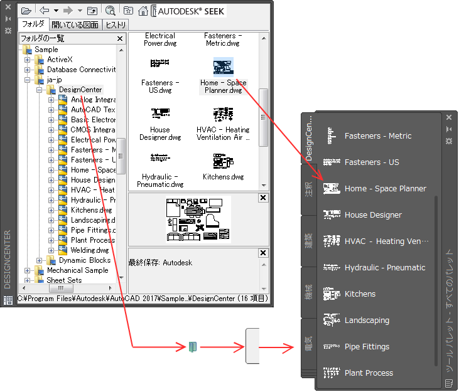
Task: Open back button history dropdown arrow
Action: (x=56, y=11)
